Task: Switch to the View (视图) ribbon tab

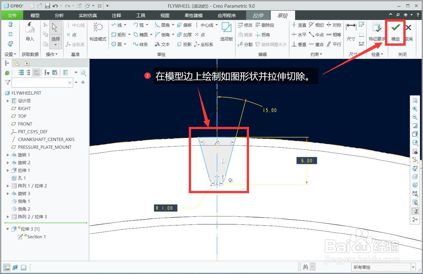Action: click(x=165, y=15)
